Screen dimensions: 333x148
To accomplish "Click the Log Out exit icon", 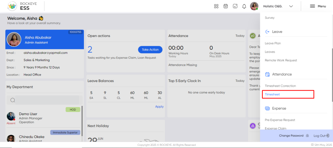I will [328, 136].
